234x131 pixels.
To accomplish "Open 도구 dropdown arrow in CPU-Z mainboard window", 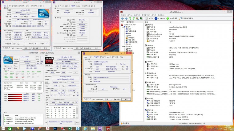I will (111, 99).
